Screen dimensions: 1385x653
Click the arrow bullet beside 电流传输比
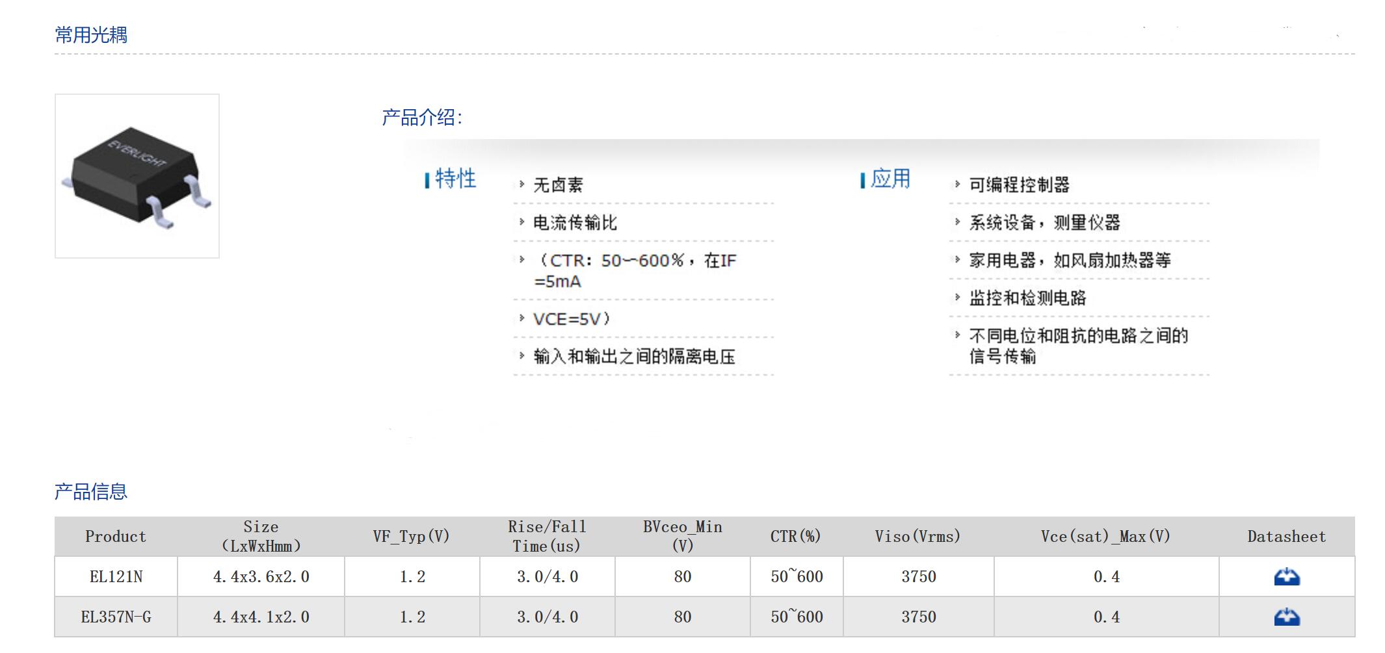pyautogui.click(x=521, y=222)
